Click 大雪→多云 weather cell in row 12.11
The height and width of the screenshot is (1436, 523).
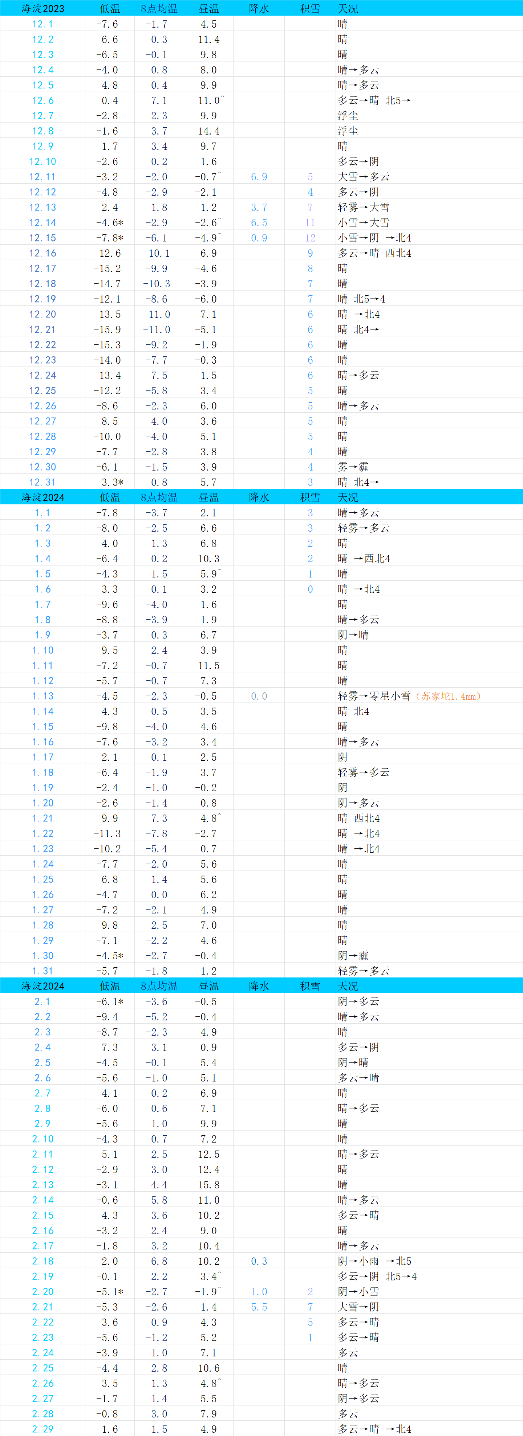[x=364, y=177]
